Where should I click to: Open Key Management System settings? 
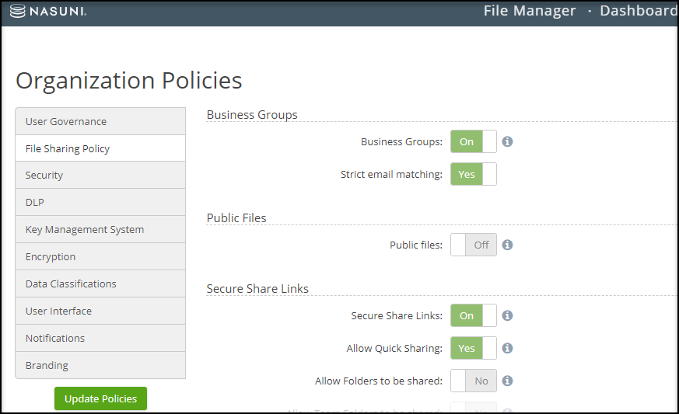point(100,230)
